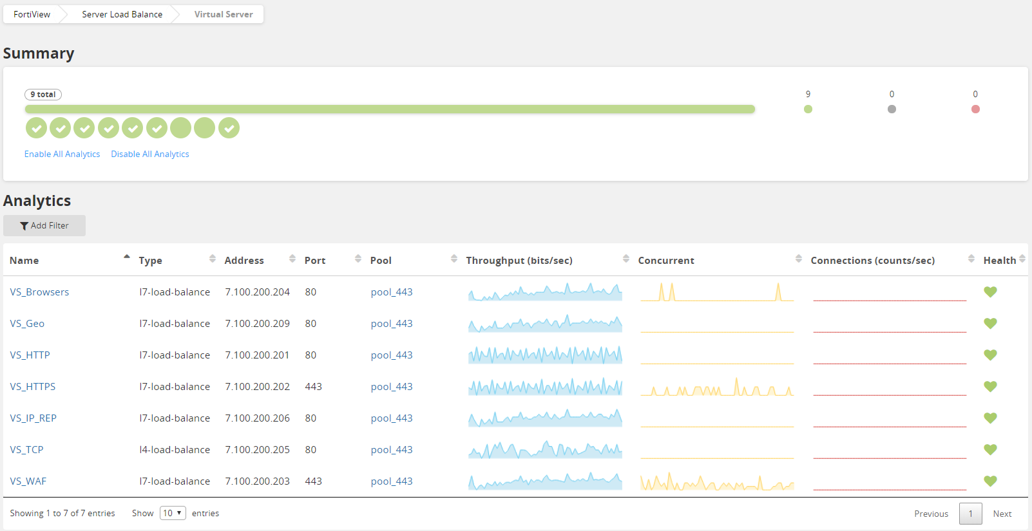1032x531 pixels.
Task: Go to FortiView breadcrumb
Action: tap(32, 14)
